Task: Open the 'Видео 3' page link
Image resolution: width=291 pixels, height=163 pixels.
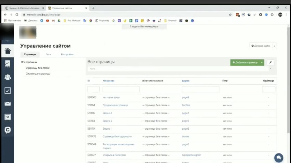Action: [107, 113]
